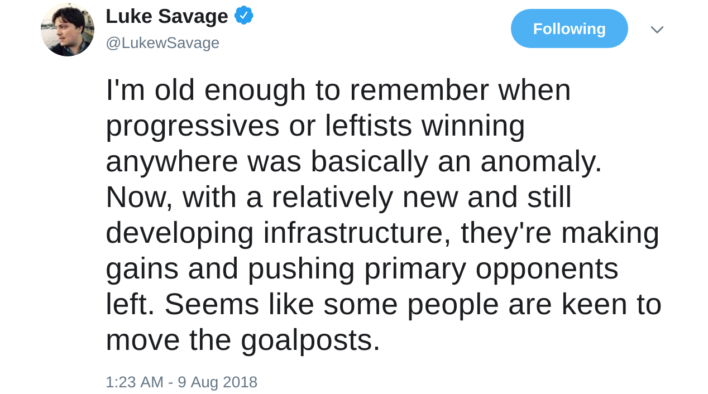Open Luke Savage's profile picture
Screen dimensions: 708x394
click(68, 30)
